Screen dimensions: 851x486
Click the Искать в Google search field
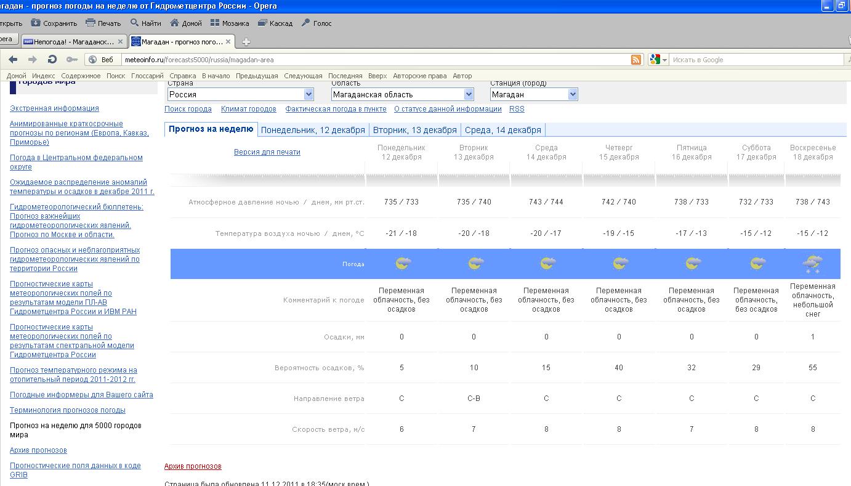tap(754, 60)
